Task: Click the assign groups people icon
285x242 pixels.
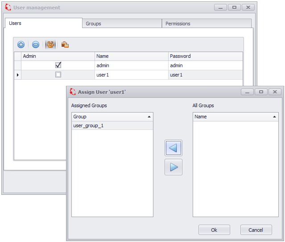Action: point(50,44)
